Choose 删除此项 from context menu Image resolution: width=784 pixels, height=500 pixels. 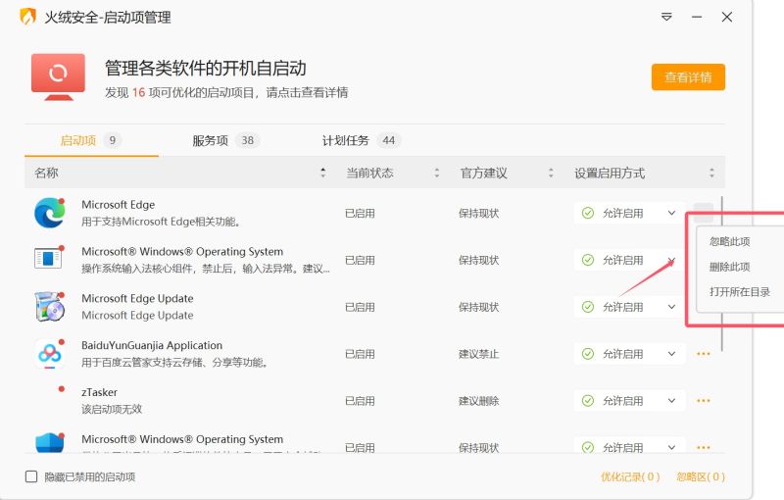coord(729,267)
